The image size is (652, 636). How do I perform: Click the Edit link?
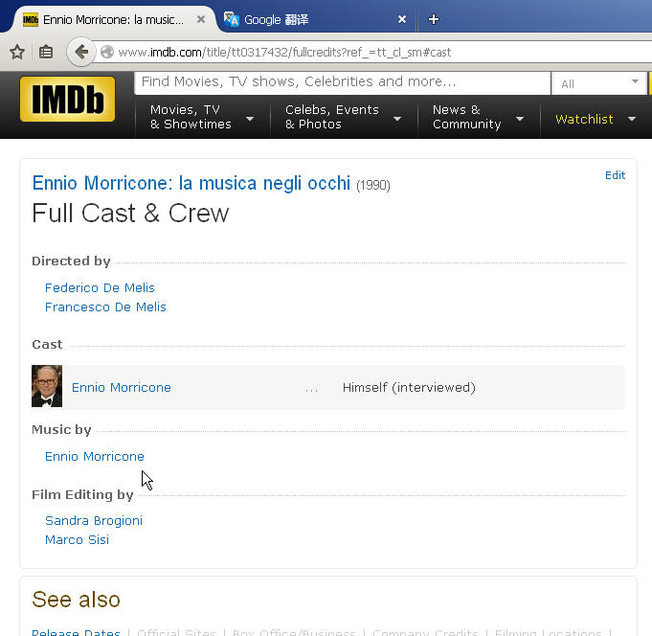coord(615,175)
